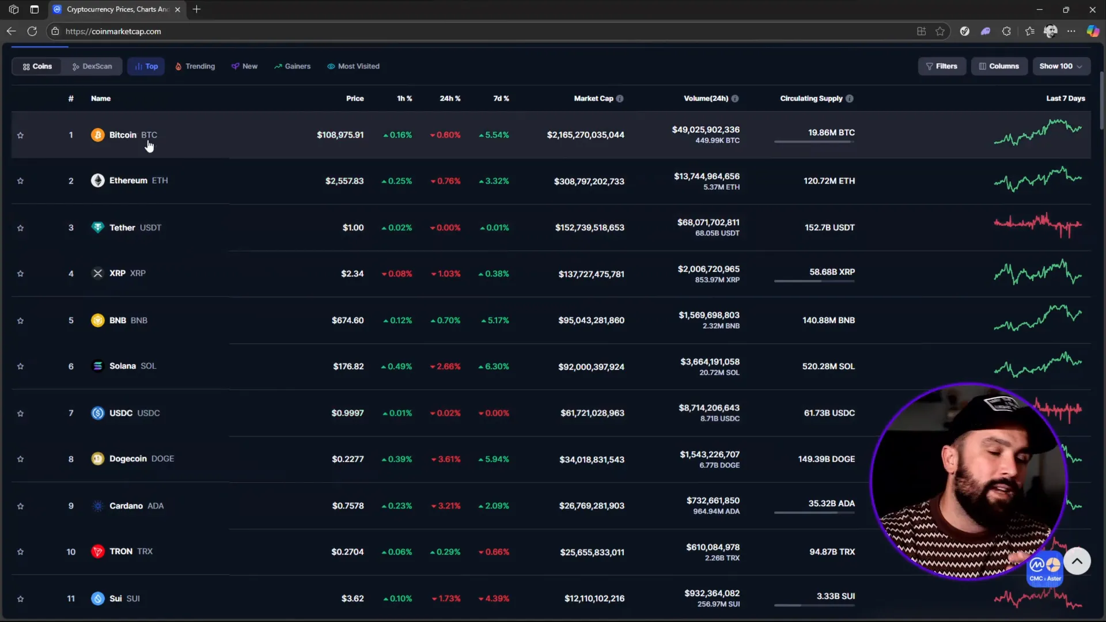Go back in the browser
1106x622 pixels.
(11, 31)
